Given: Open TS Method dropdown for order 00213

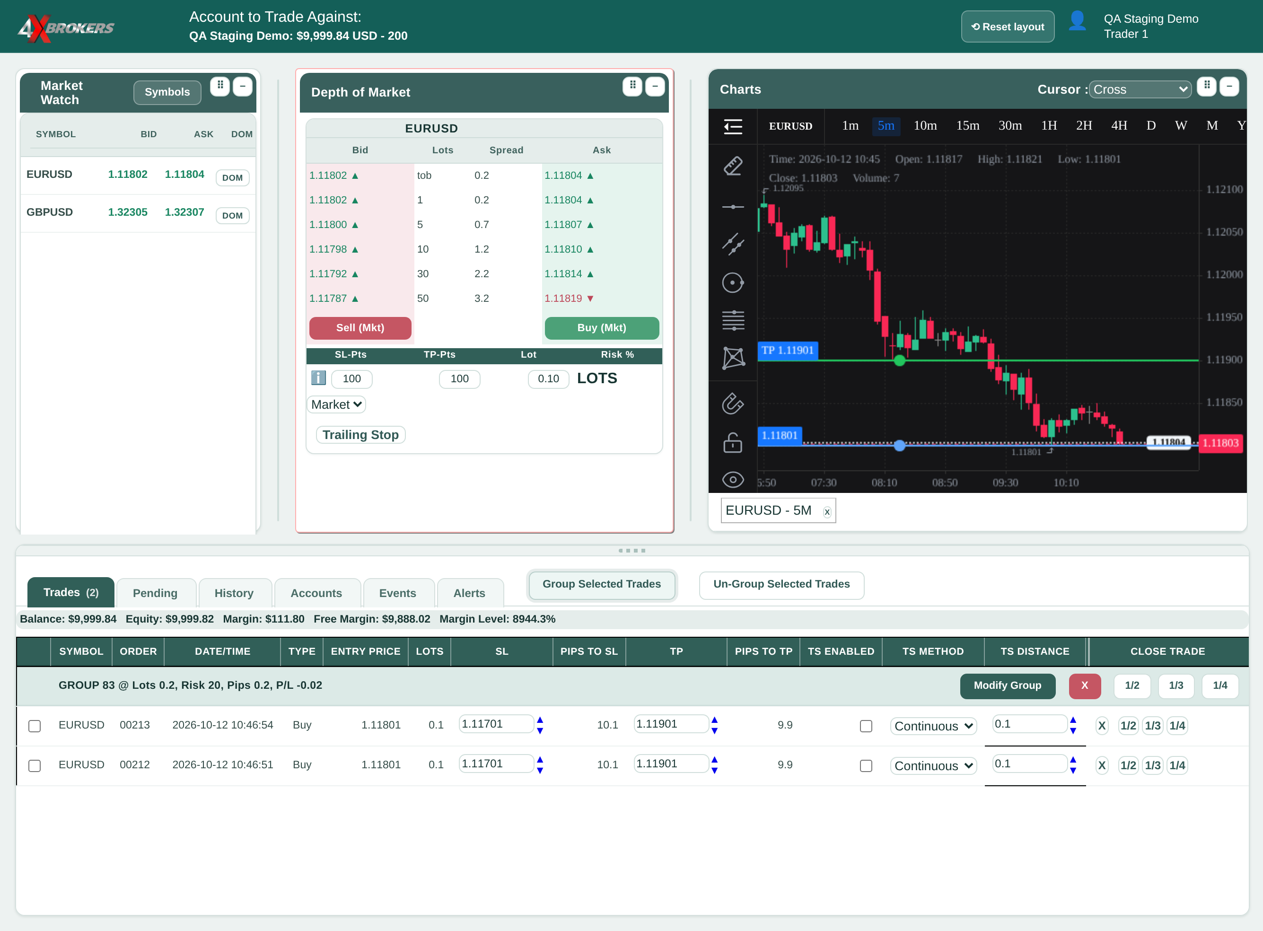Looking at the screenshot, I should 933,726.
